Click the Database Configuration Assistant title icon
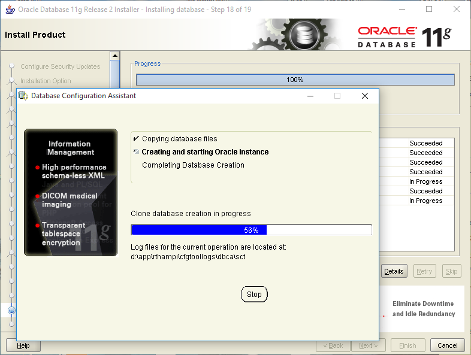Screen dimensions: 471x355 click(23, 96)
